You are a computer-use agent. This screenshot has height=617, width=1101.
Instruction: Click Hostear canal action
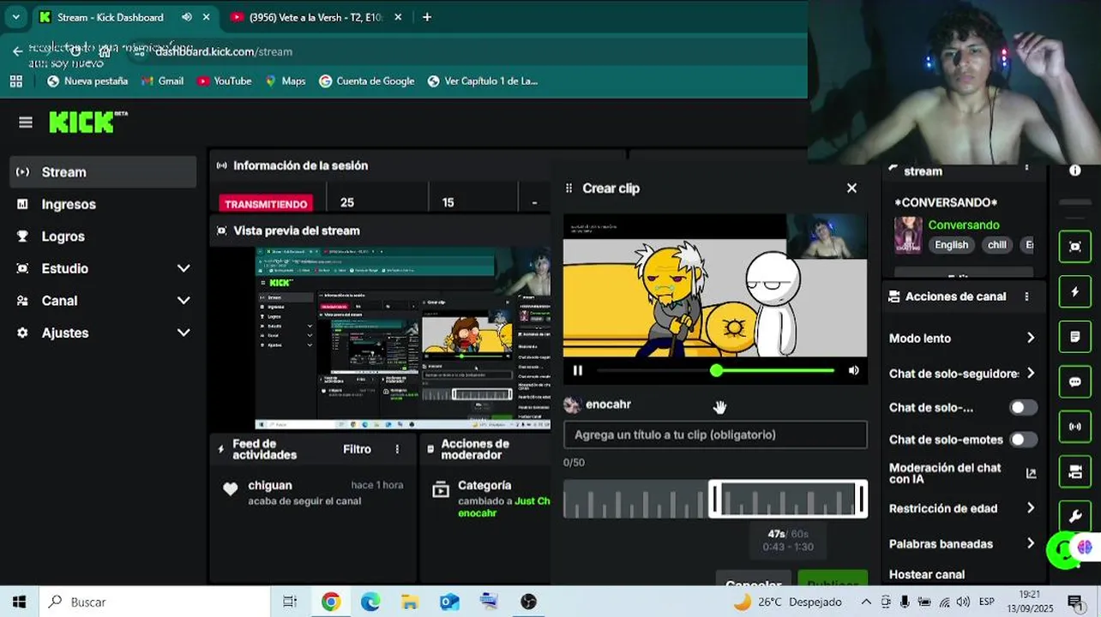927,575
